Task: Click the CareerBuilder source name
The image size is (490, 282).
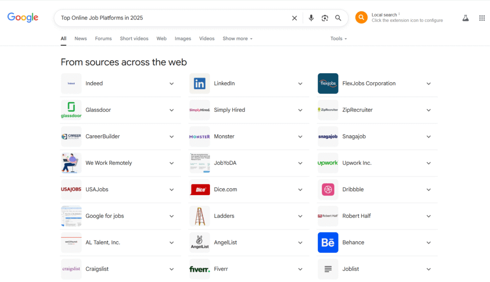Action: pyautogui.click(x=102, y=137)
